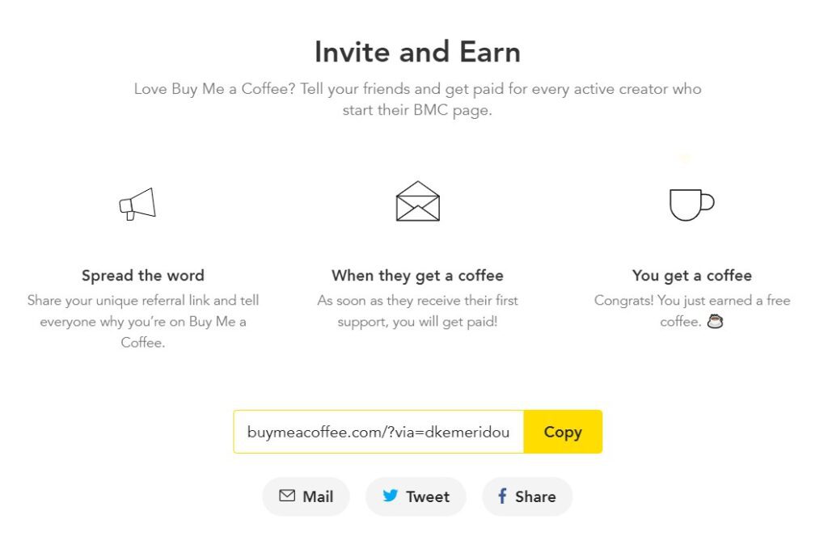Click the coffee emoji after 'free coffee.'

[x=715, y=321]
